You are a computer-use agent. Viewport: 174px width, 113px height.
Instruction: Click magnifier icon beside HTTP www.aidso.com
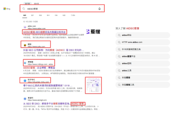tap(119, 42)
